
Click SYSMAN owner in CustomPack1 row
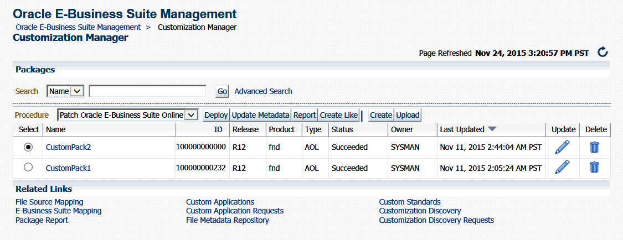(x=405, y=168)
